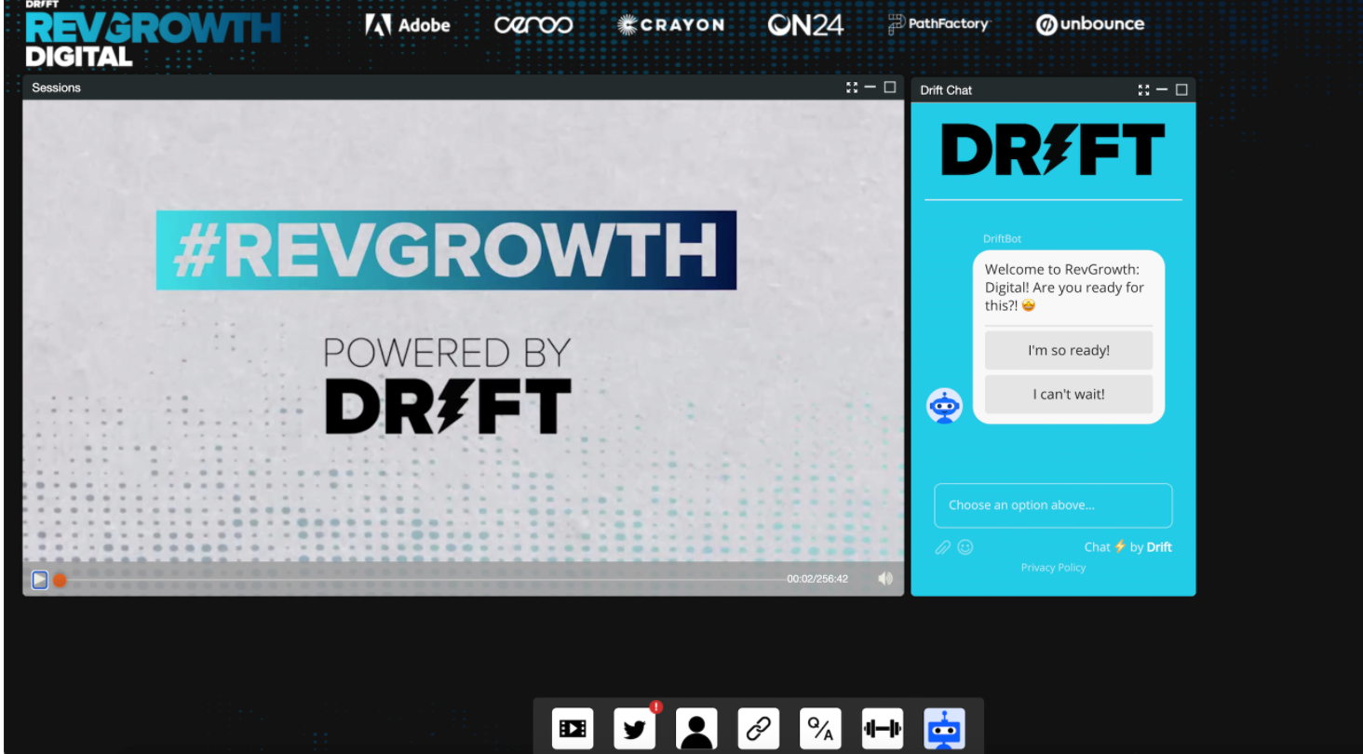1363x754 pixels.
Task: Expand the Drift Chat window to fullscreen
Action: pos(1143,90)
